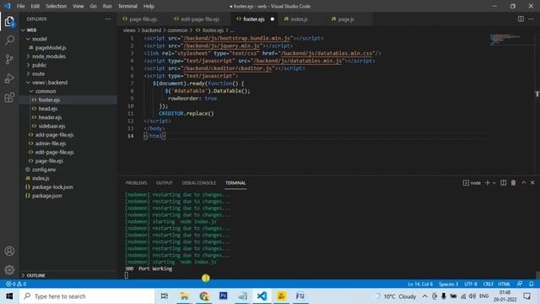This screenshot has width=540, height=304.
Task: Create a new terminal with plus icon
Action: (x=488, y=182)
